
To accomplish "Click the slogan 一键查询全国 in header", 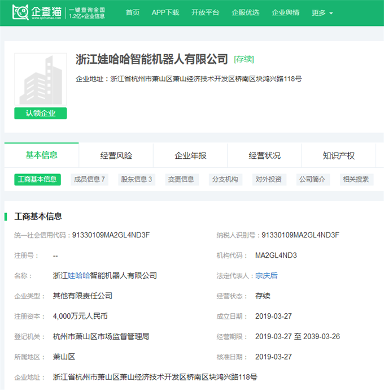I will pyautogui.click(x=87, y=10).
